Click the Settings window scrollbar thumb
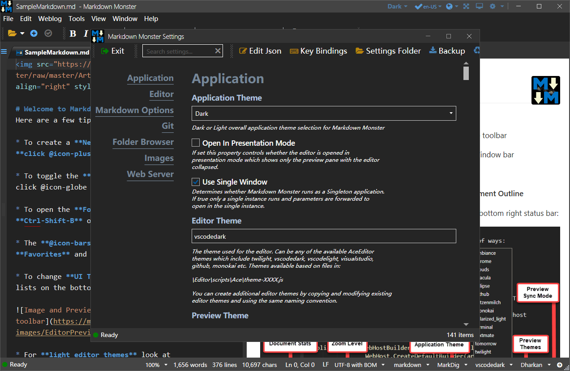The image size is (570, 371). point(466,73)
